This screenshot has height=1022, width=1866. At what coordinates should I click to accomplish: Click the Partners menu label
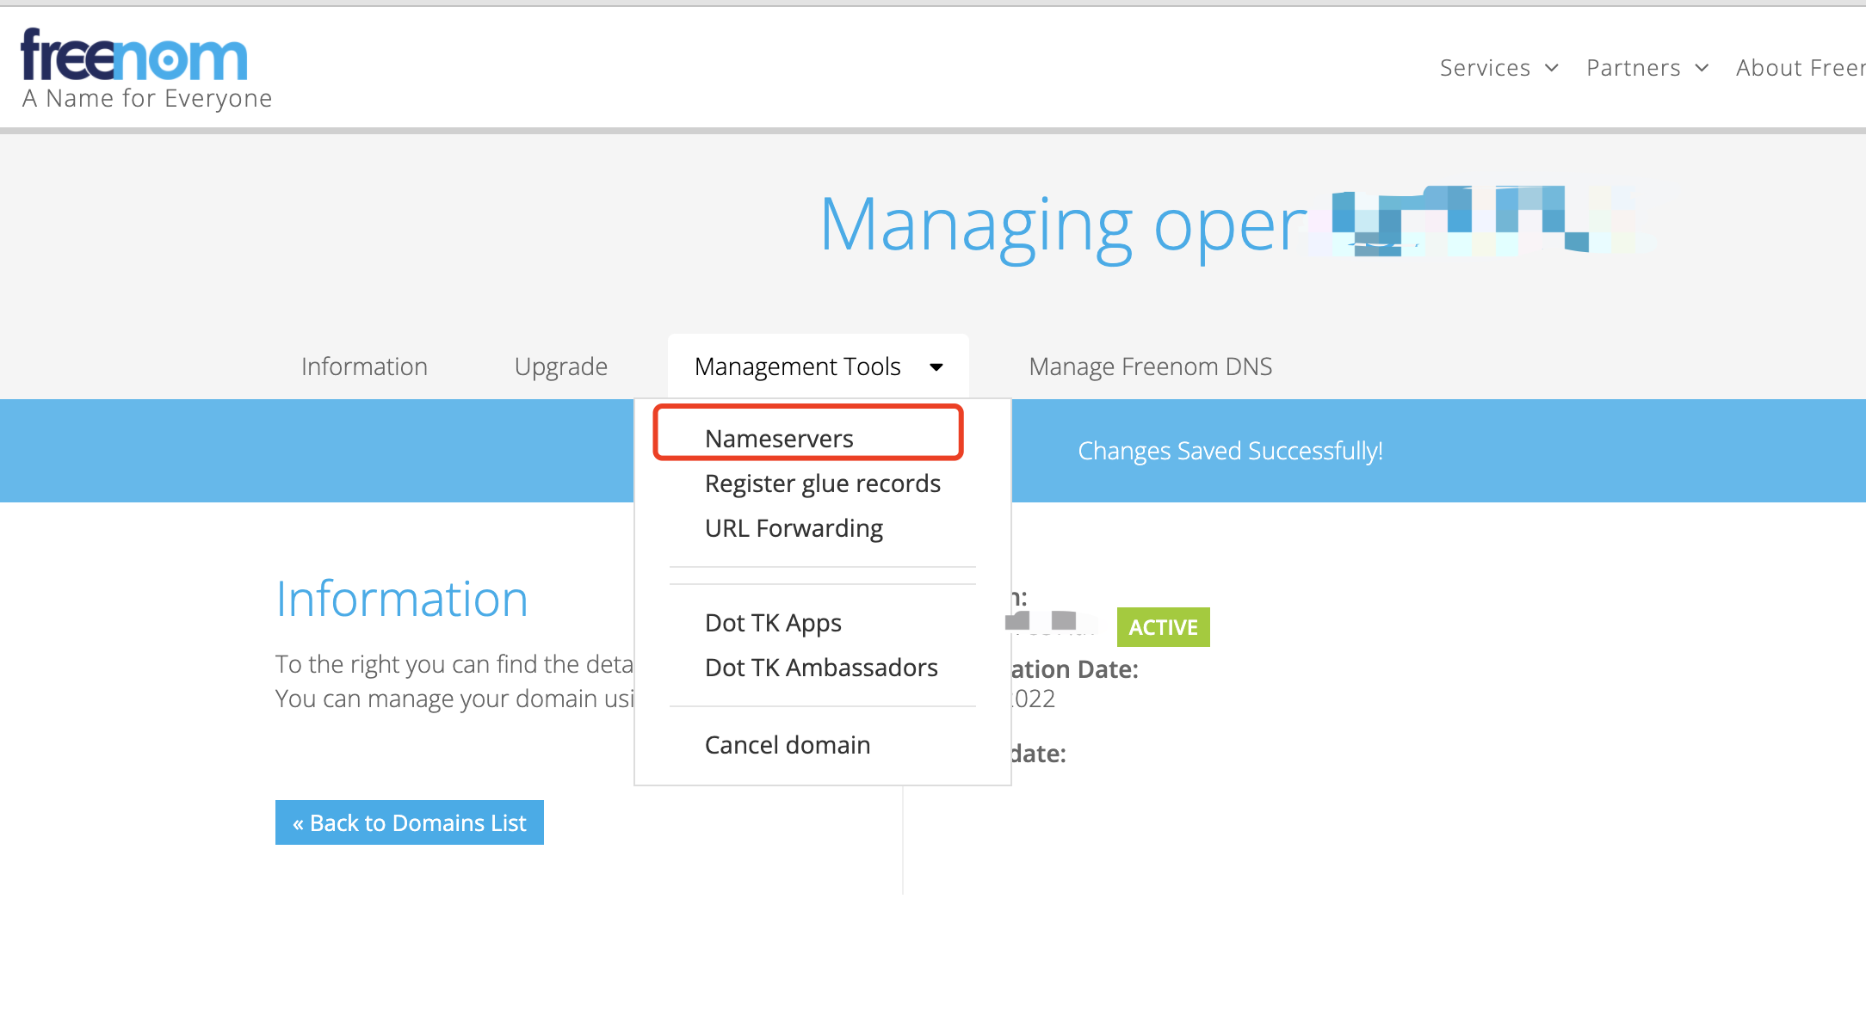click(1633, 68)
